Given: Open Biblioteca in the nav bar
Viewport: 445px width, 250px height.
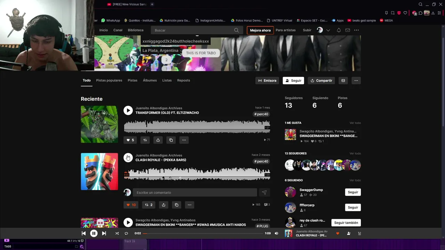Looking at the screenshot, I should click(x=136, y=30).
